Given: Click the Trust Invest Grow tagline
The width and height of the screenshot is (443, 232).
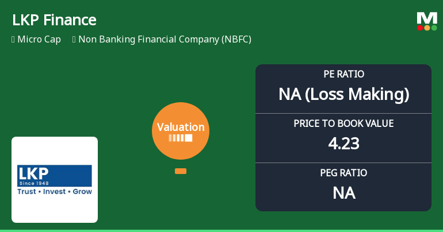Looking at the screenshot, I should coord(55,191).
